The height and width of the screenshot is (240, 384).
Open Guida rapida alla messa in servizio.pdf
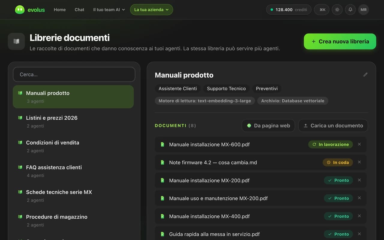[x=214, y=234]
